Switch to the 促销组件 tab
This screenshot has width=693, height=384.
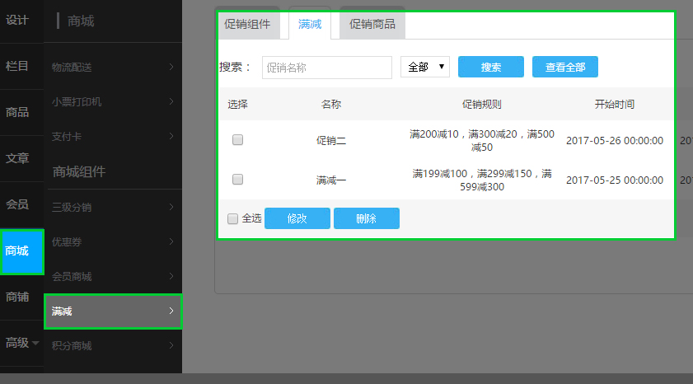[x=247, y=25]
